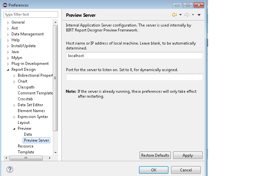Select Preview Server tree item

pyautogui.click(x=36, y=140)
